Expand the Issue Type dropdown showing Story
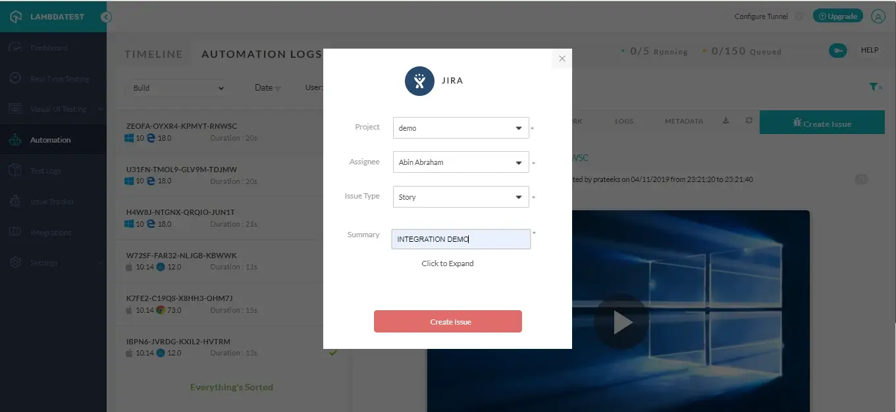Viewport: 896px width, 412px height. pyautogui.click(x=460, y=197)
